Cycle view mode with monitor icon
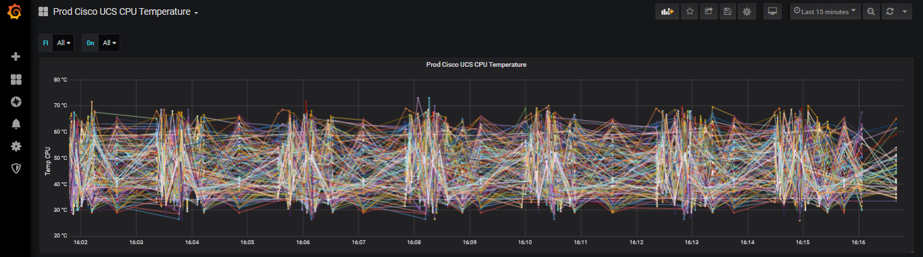The width and height of the screenshot is (923, 257). coord(772,11)
